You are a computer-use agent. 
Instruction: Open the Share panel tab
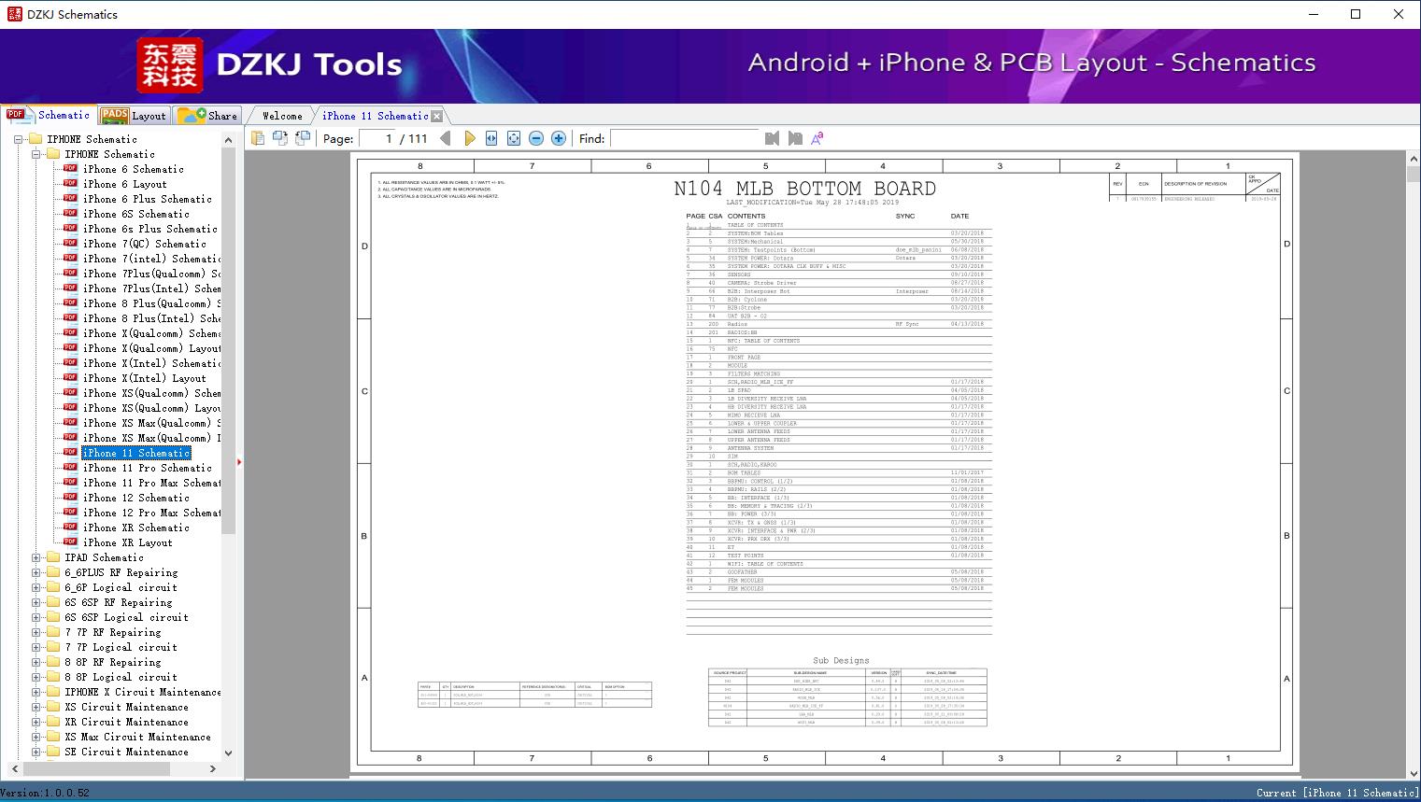[x=207, y=116]
